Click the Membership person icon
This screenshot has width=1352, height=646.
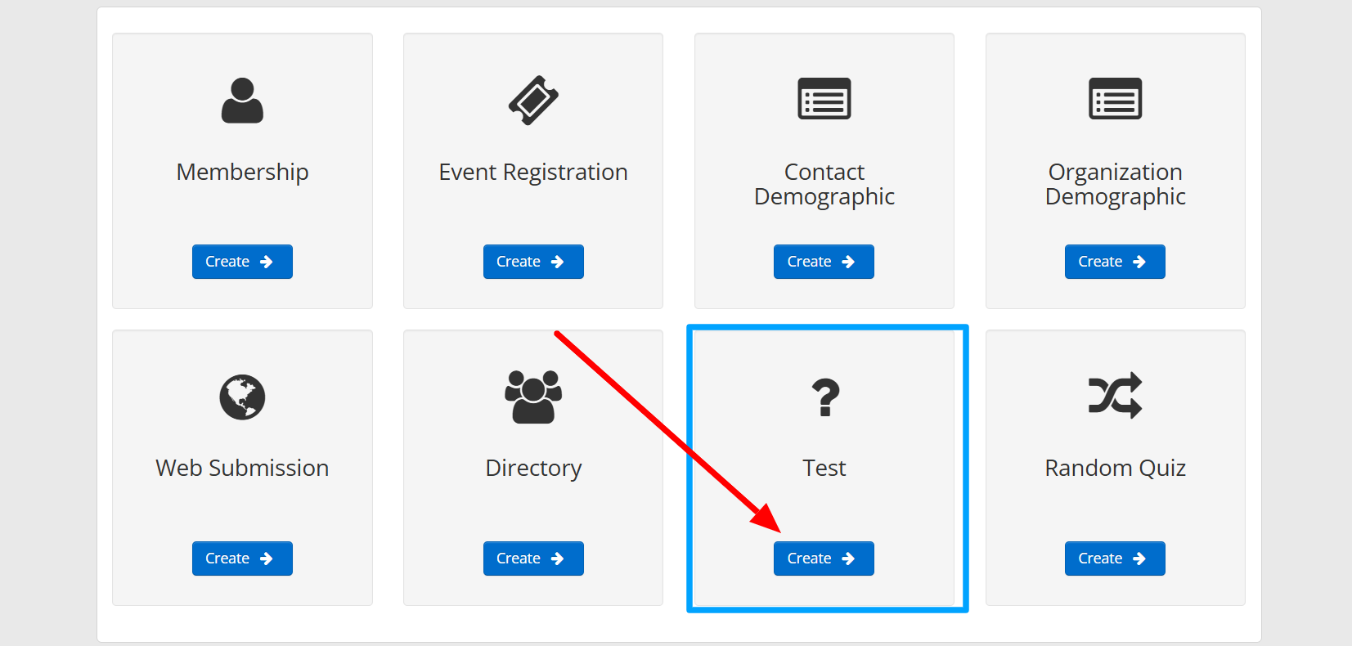click(242, 101)
